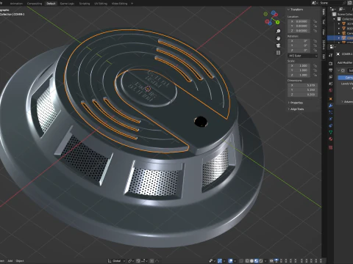Open shading options dropdown arrow
This screenshot has width=353, height=264.
coord(265,261)
